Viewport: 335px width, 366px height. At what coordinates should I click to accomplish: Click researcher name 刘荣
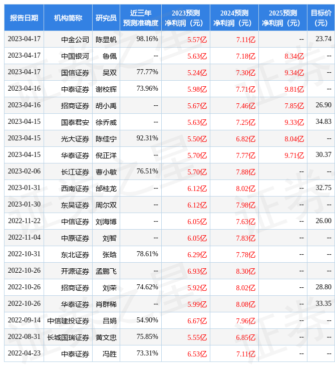tap(110, 288)
